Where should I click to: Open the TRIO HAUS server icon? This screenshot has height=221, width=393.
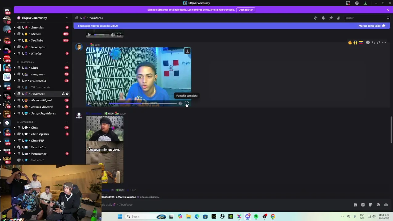coord(7,77)
